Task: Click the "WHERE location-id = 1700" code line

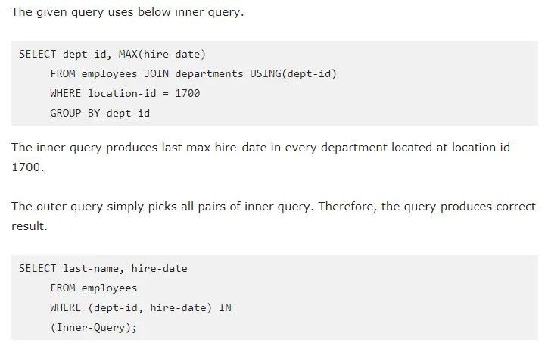Action: [x=125, y=93]
